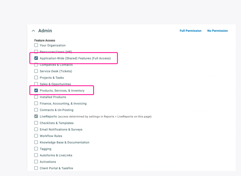Click the LiveReports checkbox
Image resolution: width=241 pixels, height=176 pixels.
(36, 116)
